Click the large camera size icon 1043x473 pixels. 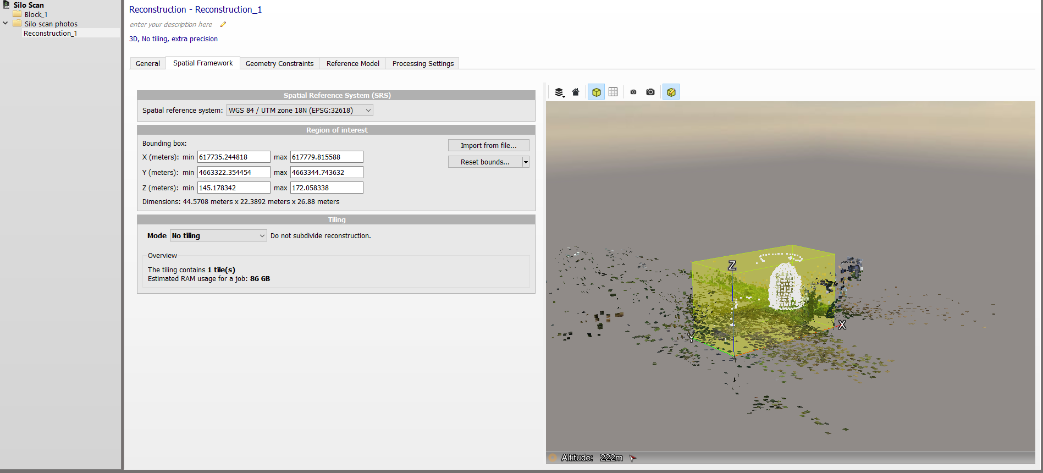(x=650, y=92)
